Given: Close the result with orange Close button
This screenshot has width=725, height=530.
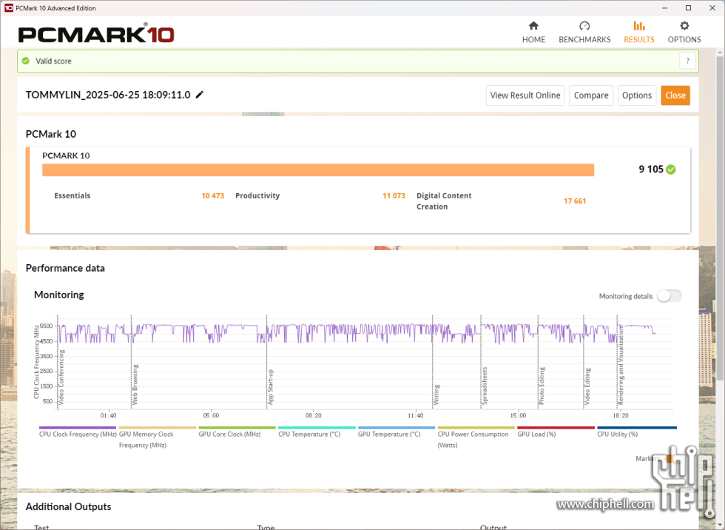Looking at the screenshot, I should (675, 95).
